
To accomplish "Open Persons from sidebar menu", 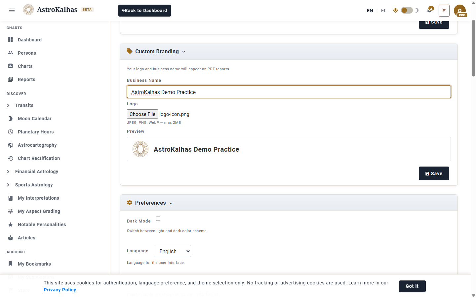I will click(27, 53).
